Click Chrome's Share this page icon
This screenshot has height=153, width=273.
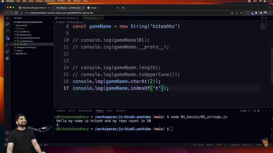point(236,13)
